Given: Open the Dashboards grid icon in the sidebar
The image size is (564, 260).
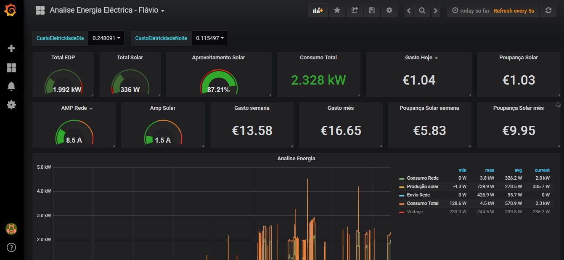Looking at the screenshot, I should click(11, 68).
